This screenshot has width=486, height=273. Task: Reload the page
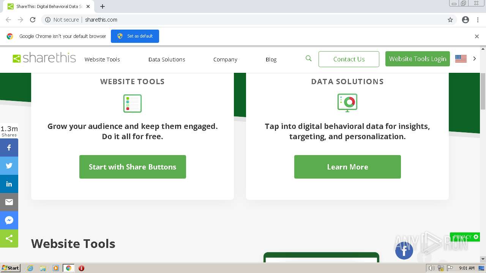pyautogui.click(x=33, y=20)
